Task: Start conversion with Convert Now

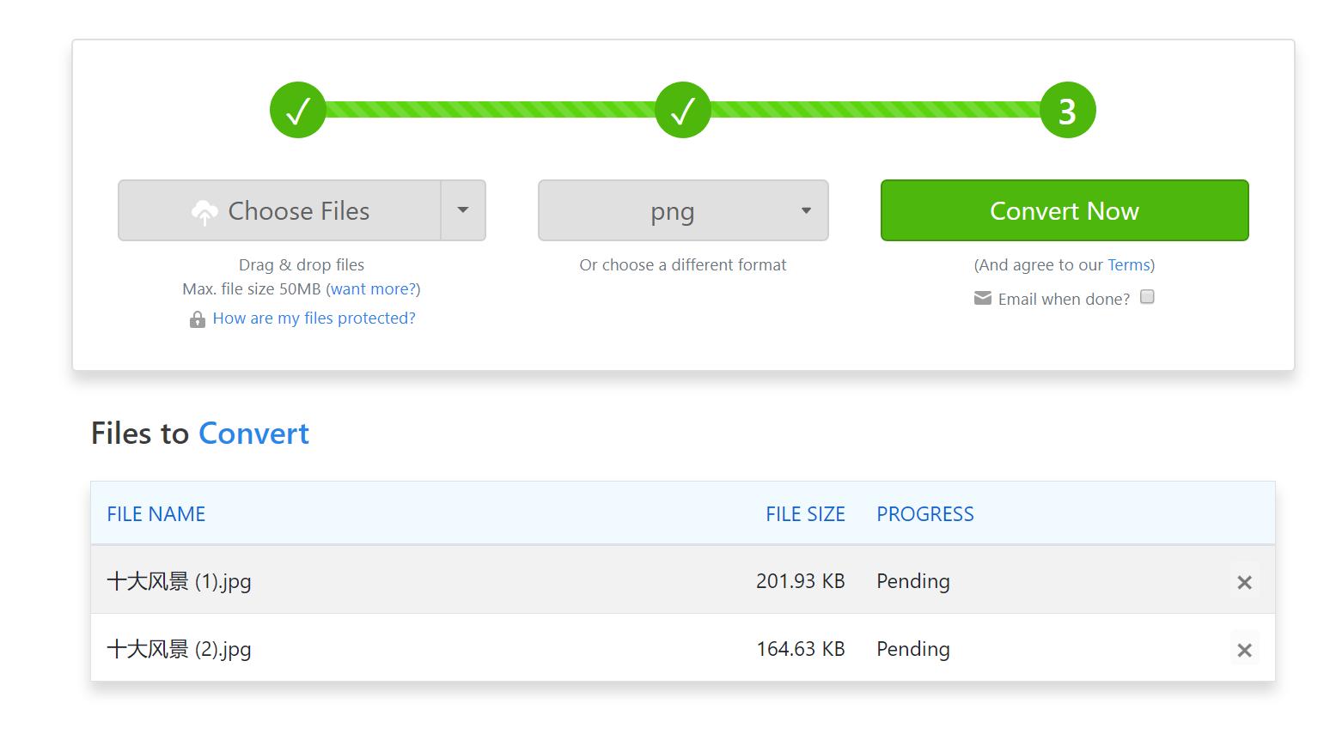Action: pos(1064,210)
